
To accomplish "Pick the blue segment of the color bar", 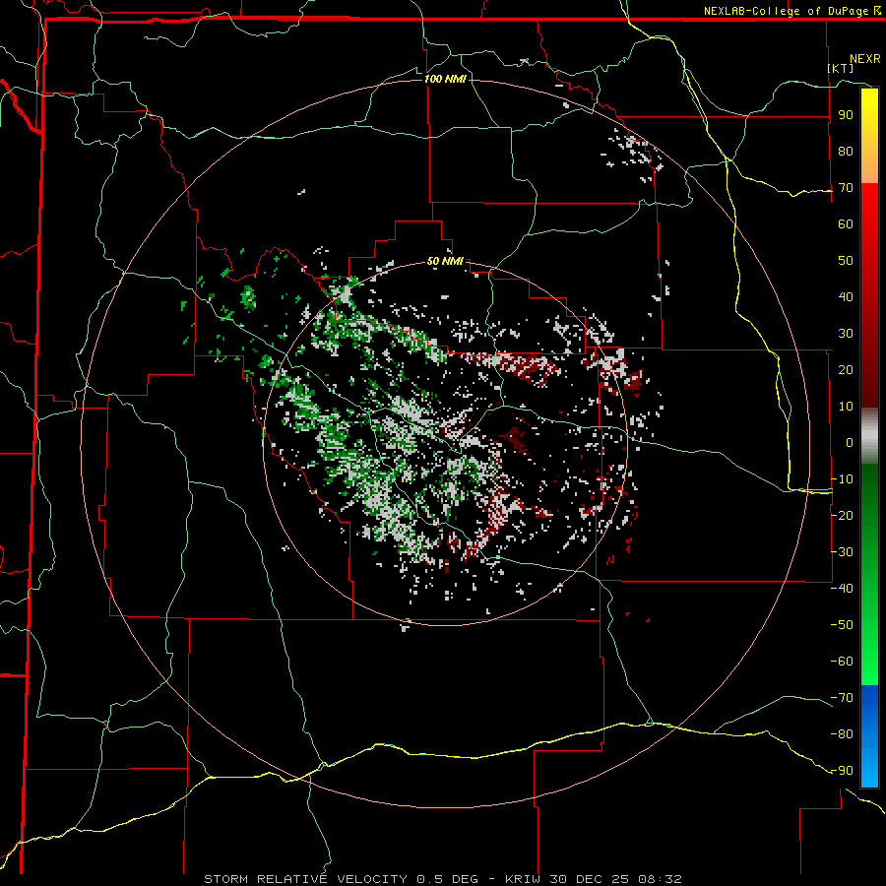I will click(869, 735).
